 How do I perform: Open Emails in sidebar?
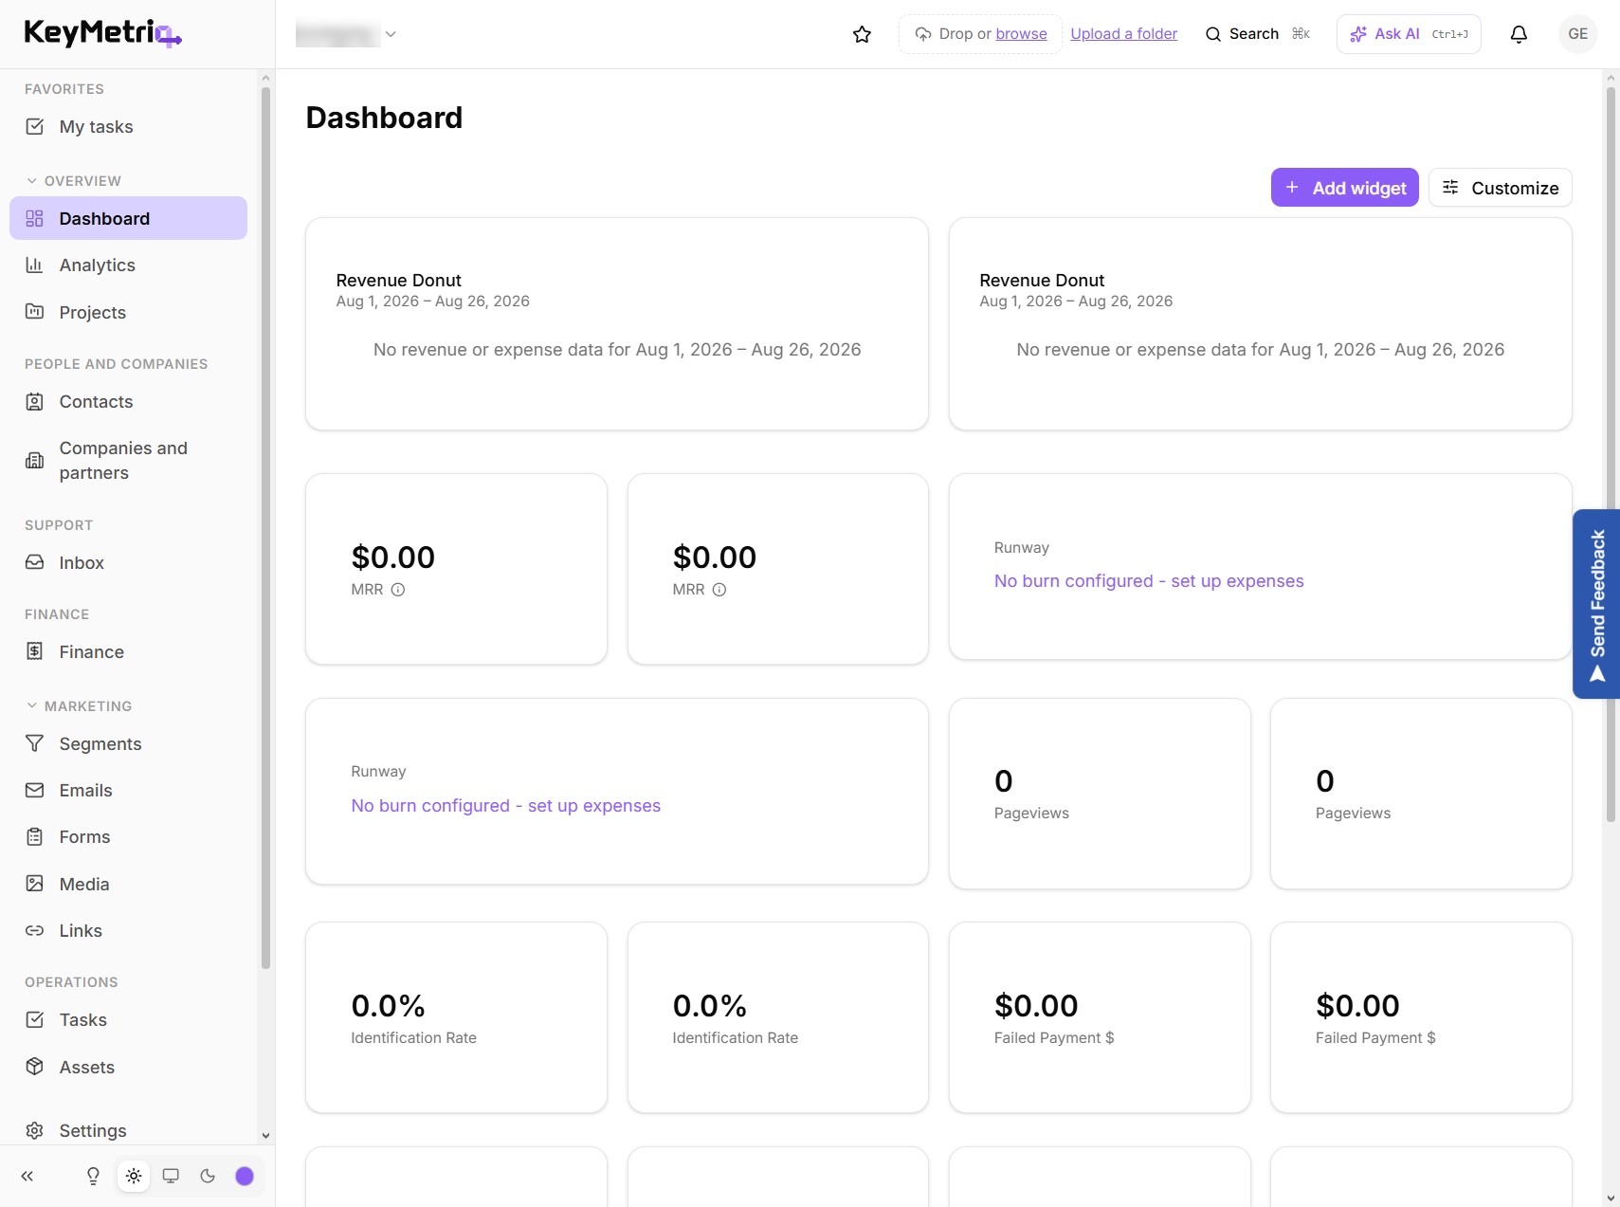pos(128,790)
